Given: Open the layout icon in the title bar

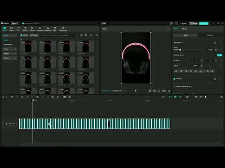Looking at the screenshot, I should tap(172, 23).
